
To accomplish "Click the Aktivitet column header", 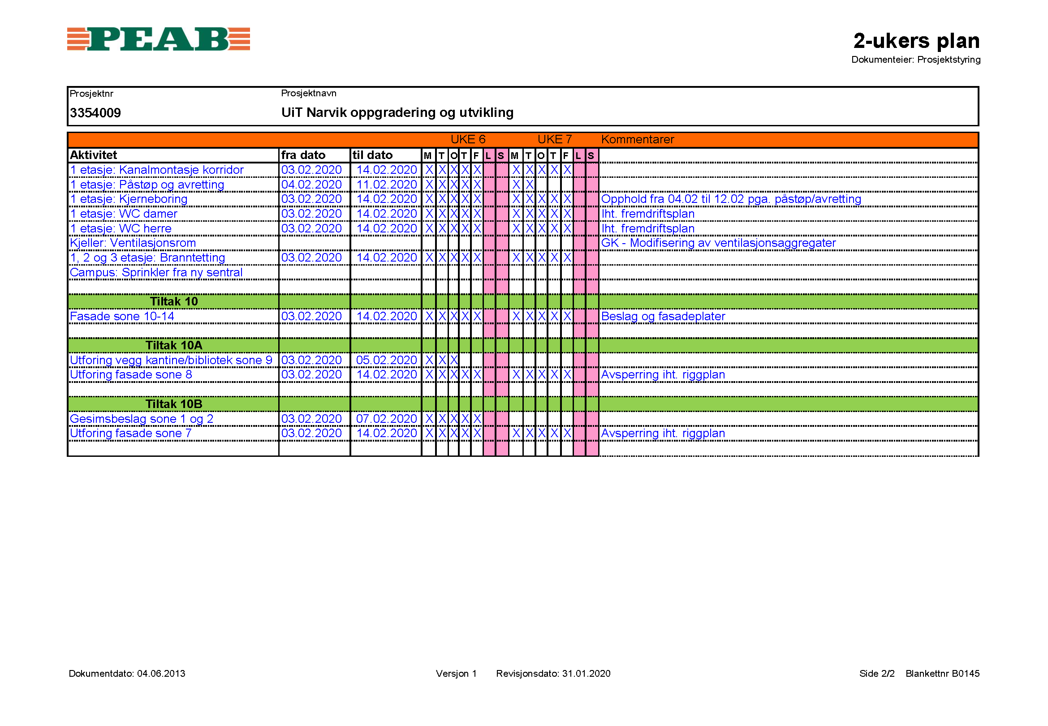I will tap(93, 155).
